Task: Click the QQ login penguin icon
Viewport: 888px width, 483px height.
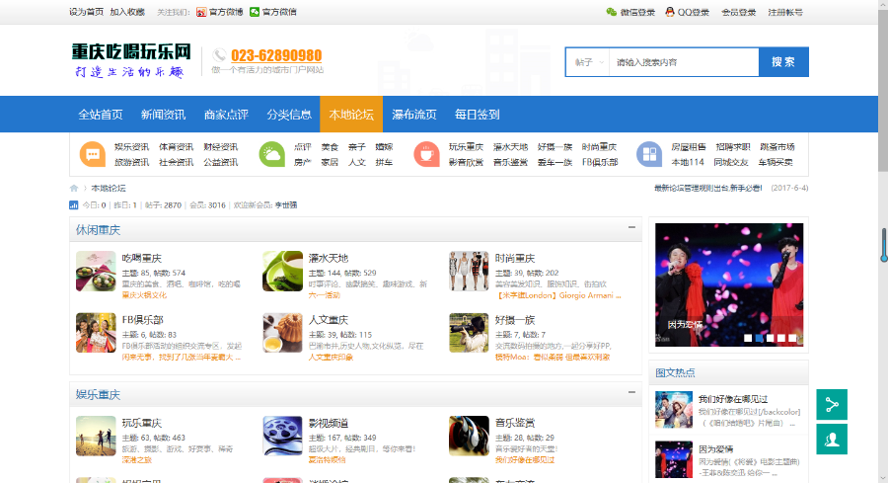Action: 670,12
